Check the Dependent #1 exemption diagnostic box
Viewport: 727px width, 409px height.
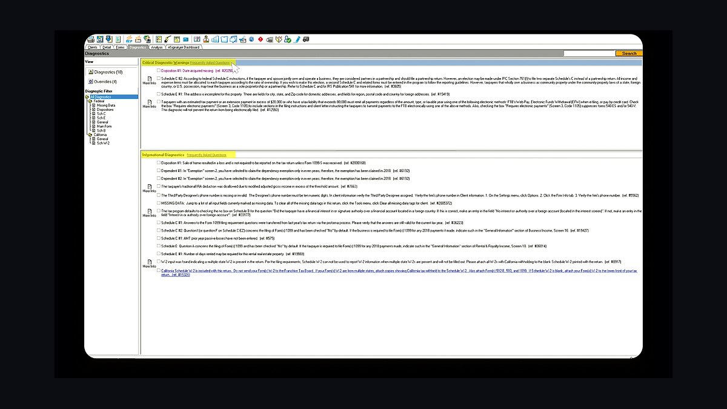point(159,171)
